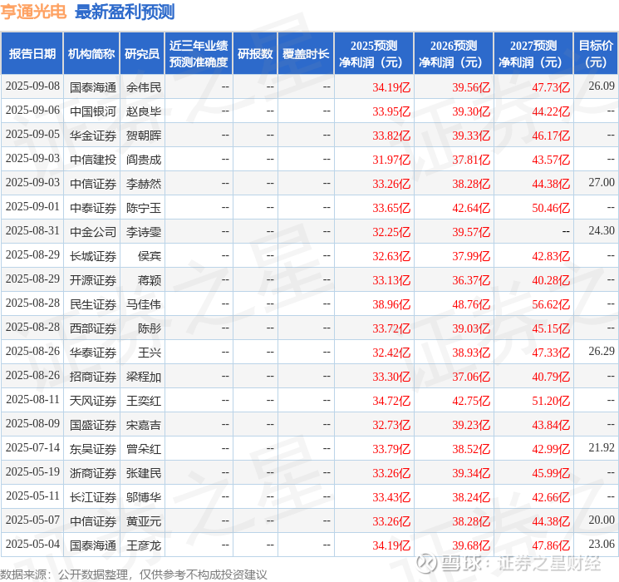Screen dimensions: 619x582
Task: Click the institution 国盛证券
Action: click(x=93, y=424)
